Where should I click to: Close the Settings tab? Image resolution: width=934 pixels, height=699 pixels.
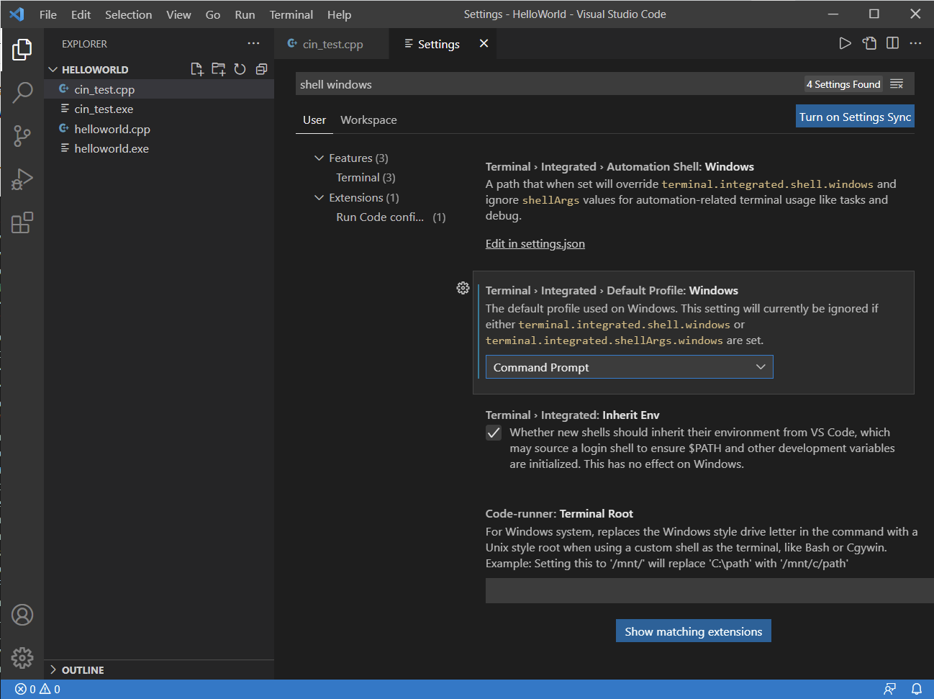click(484, 44)
